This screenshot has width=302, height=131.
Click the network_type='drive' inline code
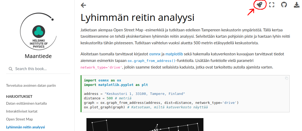click(101, 67)
